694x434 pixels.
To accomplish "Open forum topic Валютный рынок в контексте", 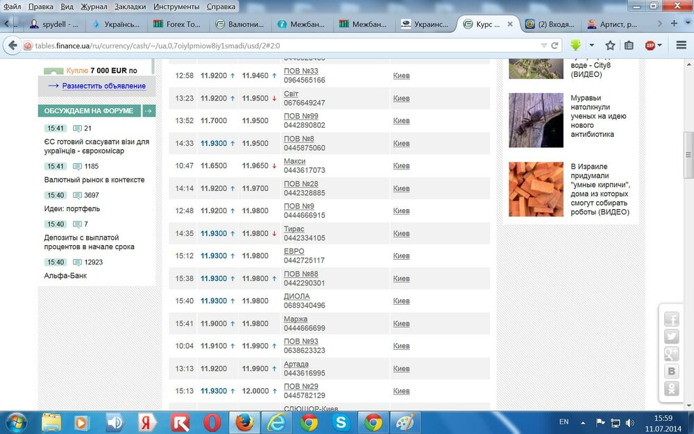I will [94, 180].
